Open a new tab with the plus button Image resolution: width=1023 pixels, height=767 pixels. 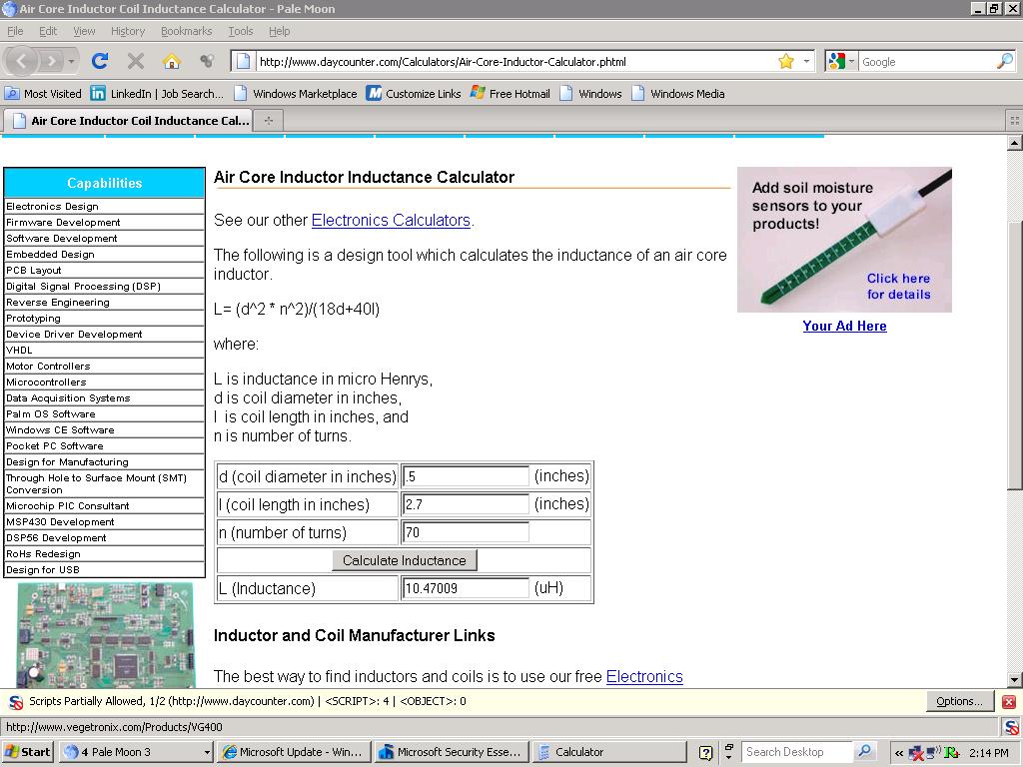[x=269, y=121]
